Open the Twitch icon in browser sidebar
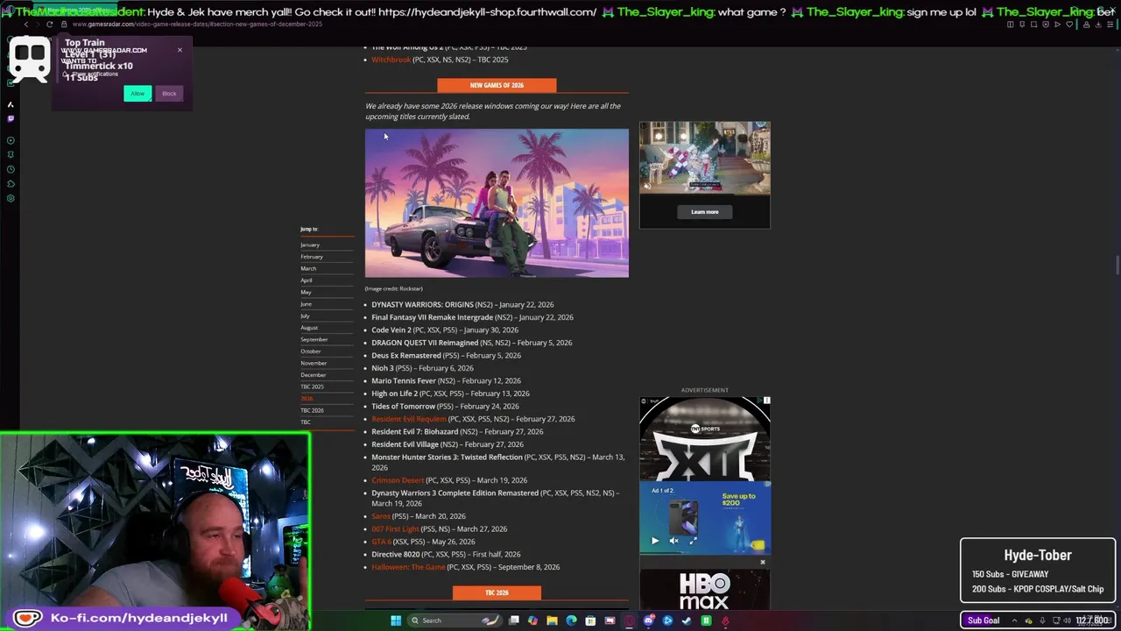The width and height of the screenshot is (1121, 631). [x=11, y=118]
